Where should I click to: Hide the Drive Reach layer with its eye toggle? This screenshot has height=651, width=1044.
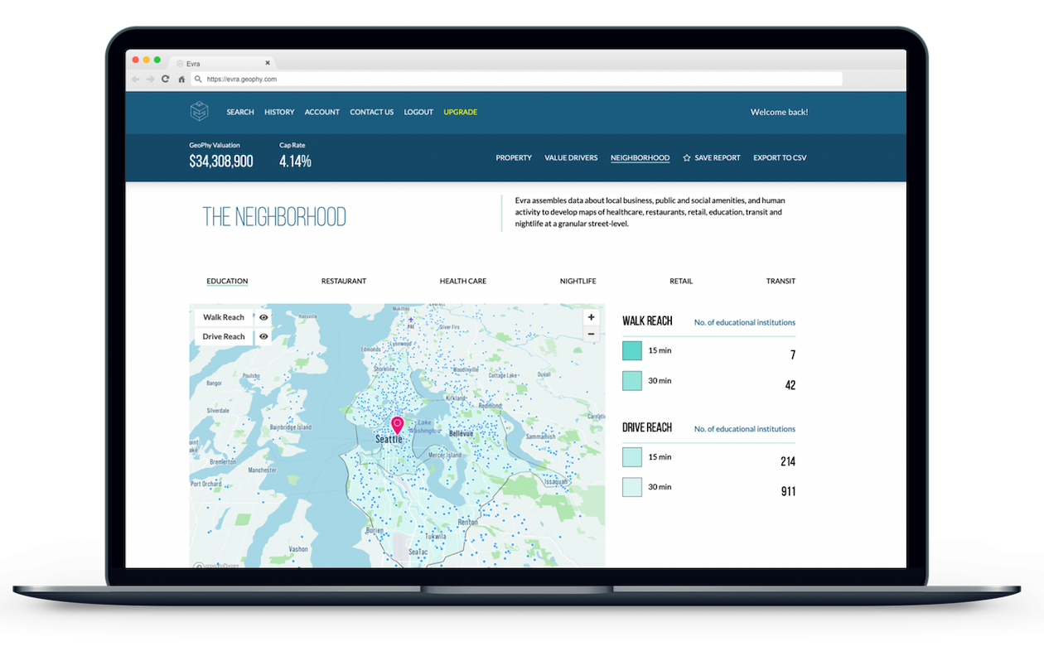coord(263,335)
